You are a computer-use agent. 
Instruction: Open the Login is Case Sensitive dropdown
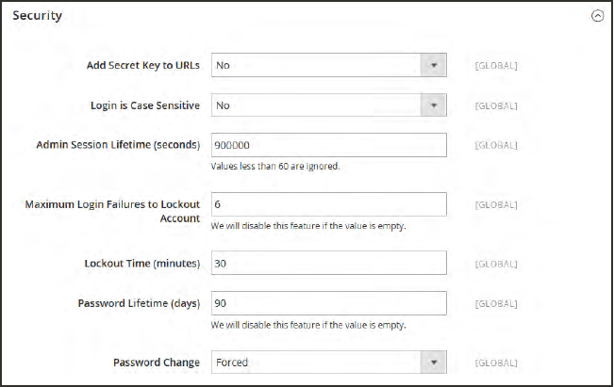tap(328, 105)
